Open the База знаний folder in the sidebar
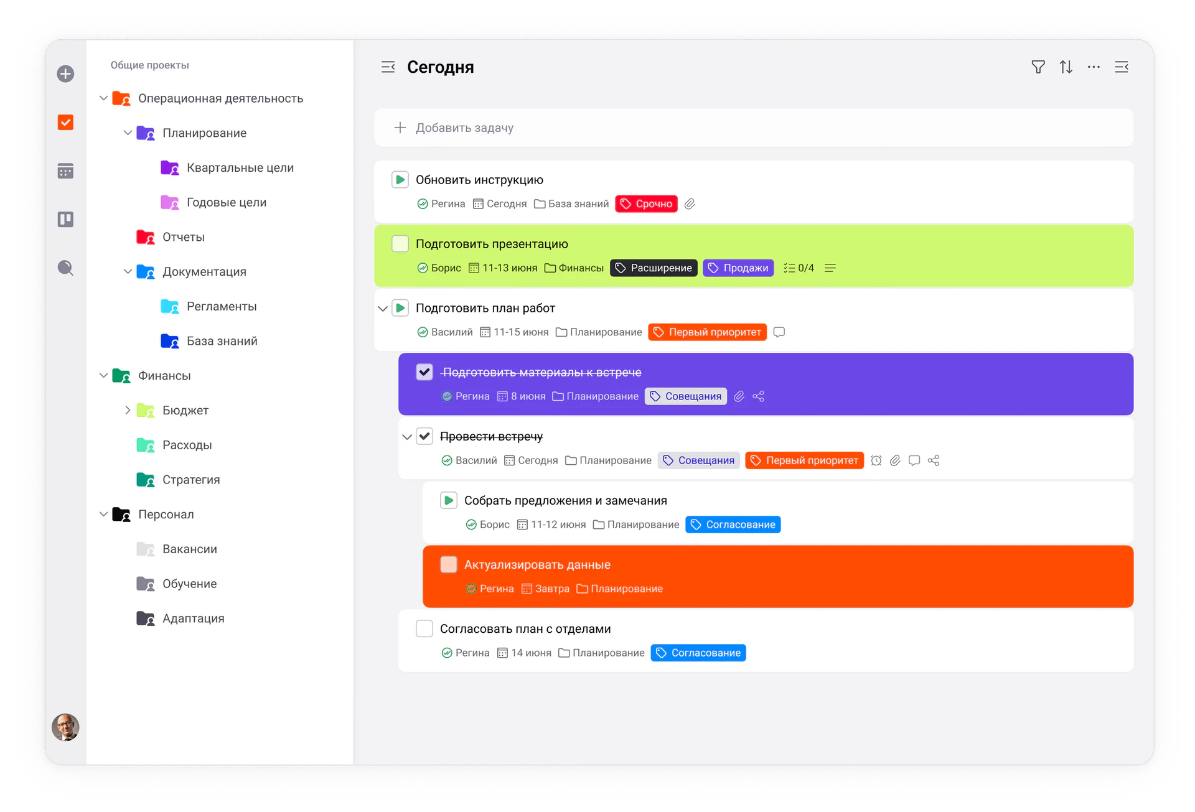The height and width of the screenshot is (812, 1195). tap(209, 342)
